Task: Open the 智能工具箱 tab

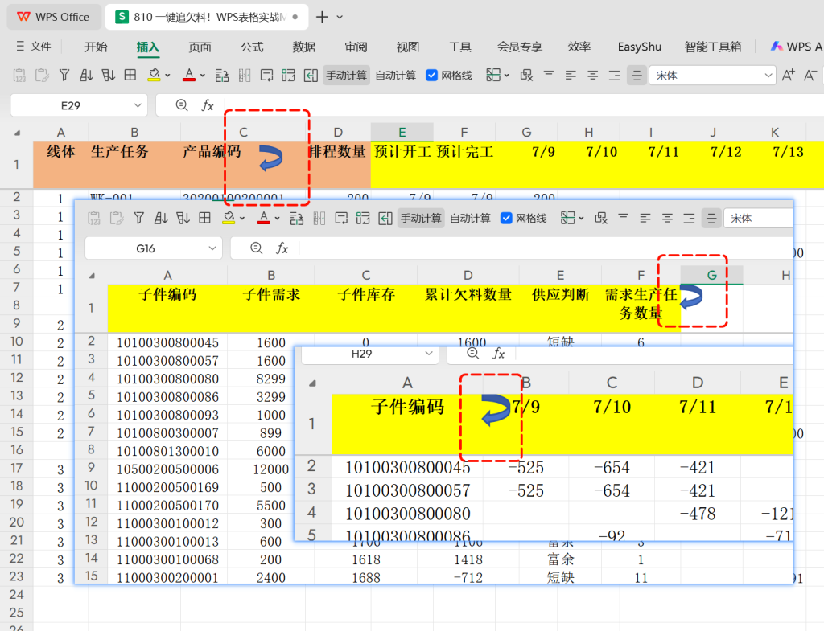Action: [x=713, y=47]
